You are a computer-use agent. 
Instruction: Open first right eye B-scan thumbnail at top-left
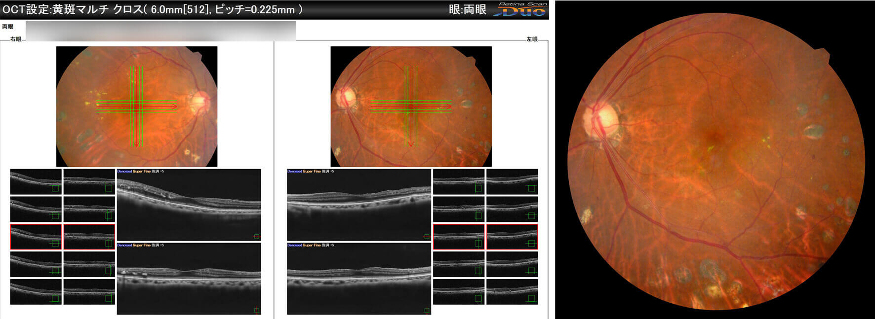[36, 181]
